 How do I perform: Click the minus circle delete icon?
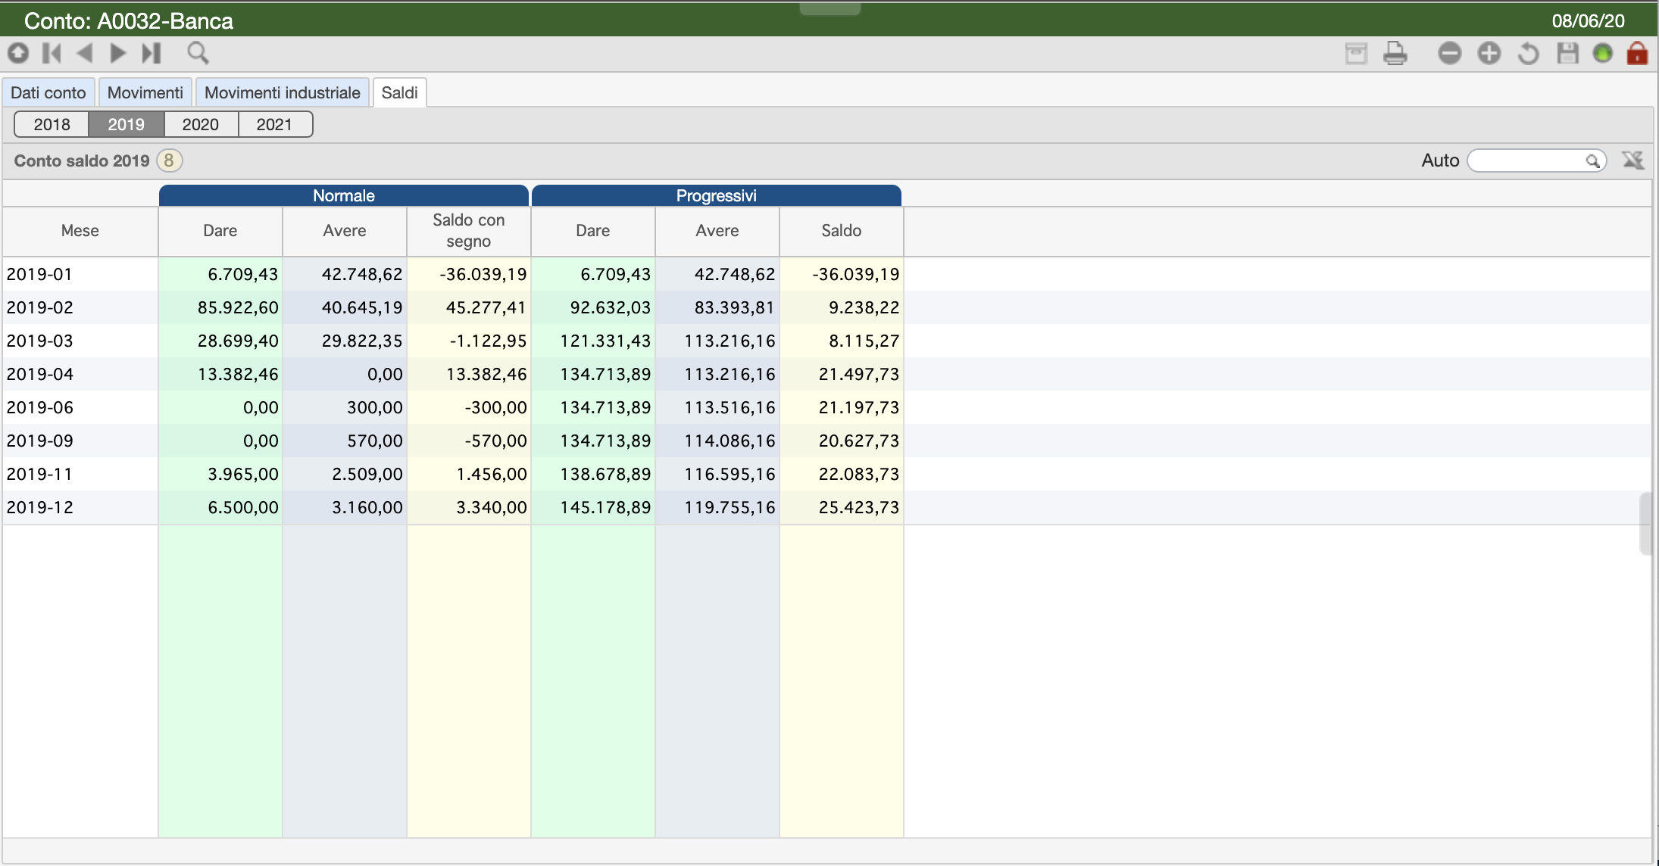1449,54
